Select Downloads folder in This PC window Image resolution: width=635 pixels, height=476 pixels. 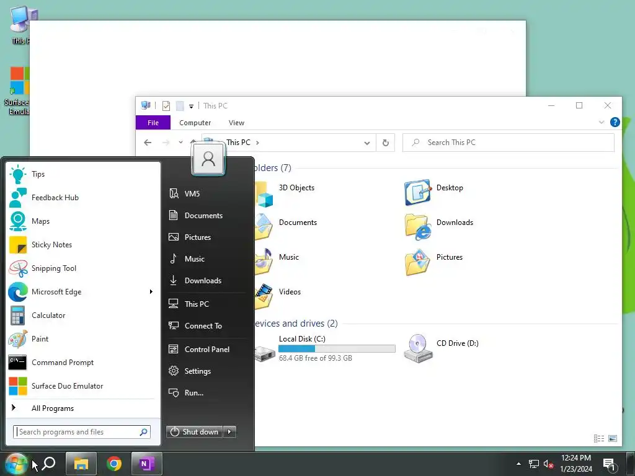(440, 227)
